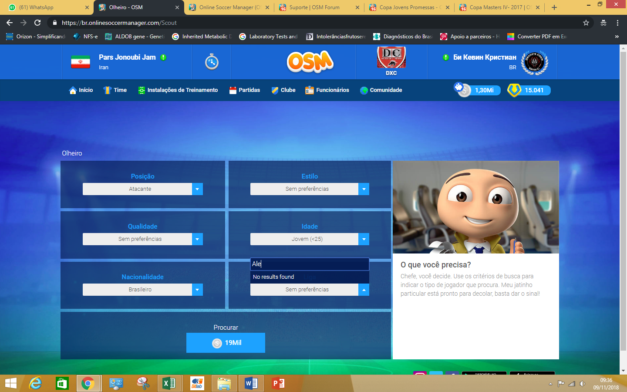The image size is (627, 392).
Task: Open Windows Store from taskbar
Action: (x=62, y=383)
